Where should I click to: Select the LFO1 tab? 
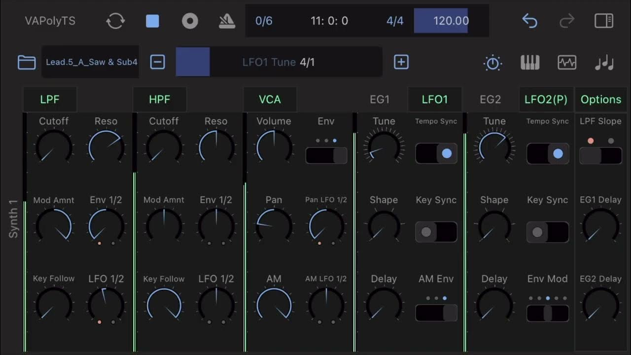pyautogui.click(x=435, y=100)
